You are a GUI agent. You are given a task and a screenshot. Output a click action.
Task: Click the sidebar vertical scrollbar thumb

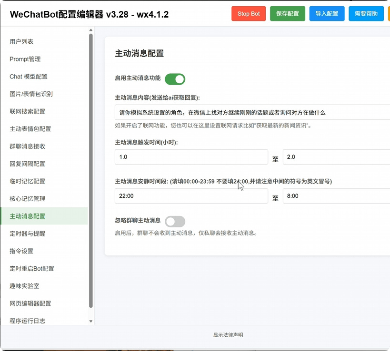click(x=91, y=171)
